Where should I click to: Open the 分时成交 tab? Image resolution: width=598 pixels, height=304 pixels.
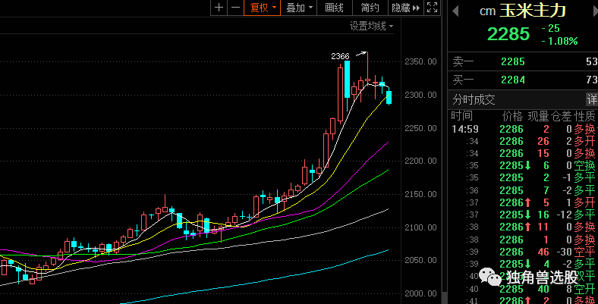pos(474,99)
